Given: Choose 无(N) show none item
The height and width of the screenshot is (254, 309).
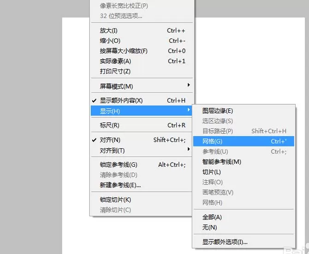Looking at the screenshot, I should click(x=244, y=228).
